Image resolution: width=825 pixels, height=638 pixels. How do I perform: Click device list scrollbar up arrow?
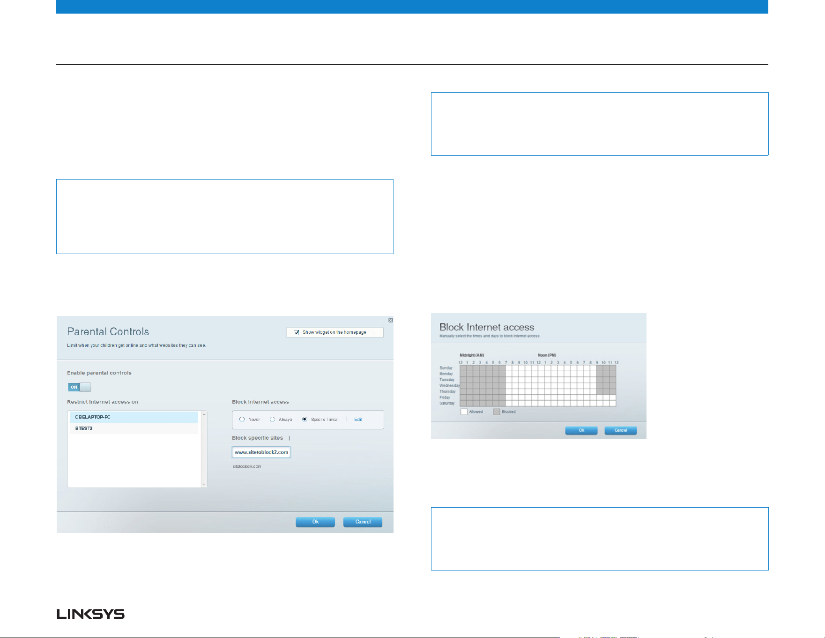(x=204, y=414)
